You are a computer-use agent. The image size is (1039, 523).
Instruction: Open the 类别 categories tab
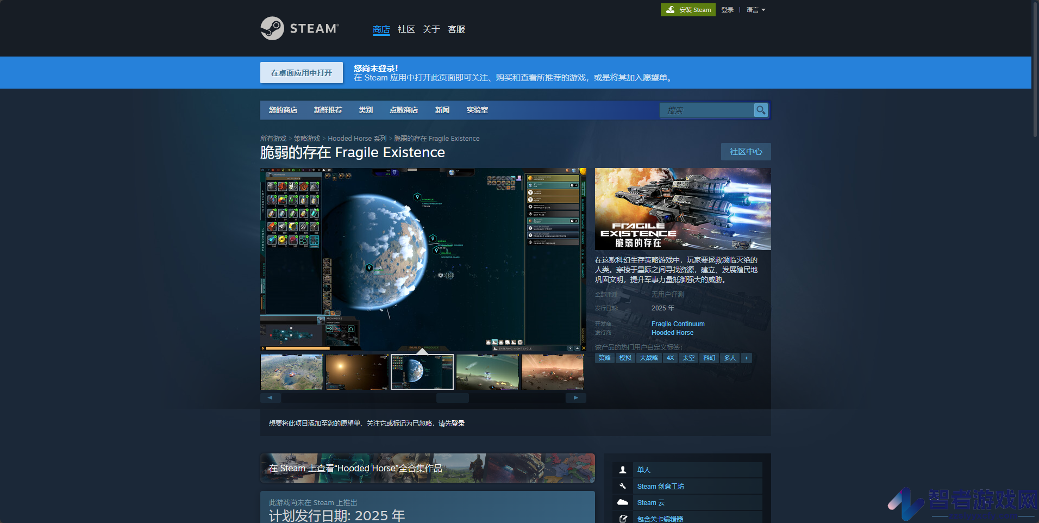coord(366,110)
